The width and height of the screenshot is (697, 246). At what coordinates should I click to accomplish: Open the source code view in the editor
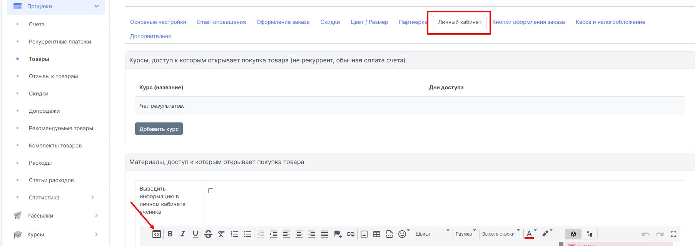[x=157, y=234]
